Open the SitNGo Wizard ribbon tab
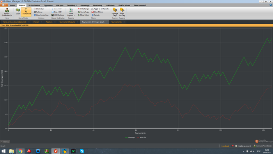This screenshot has width=273, height=154. click(124, 5)
